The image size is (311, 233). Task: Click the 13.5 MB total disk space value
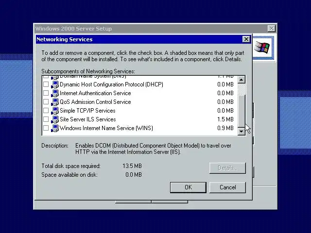(x=132, y=166)
